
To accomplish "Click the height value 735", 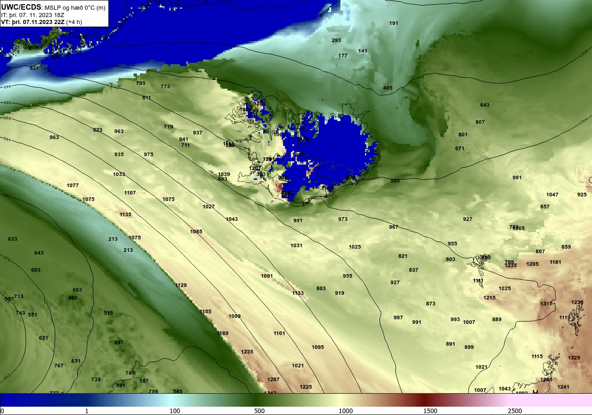I will pos(96,379).
